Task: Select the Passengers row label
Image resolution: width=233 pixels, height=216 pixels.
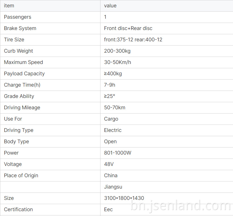Action: pos(18,17)
